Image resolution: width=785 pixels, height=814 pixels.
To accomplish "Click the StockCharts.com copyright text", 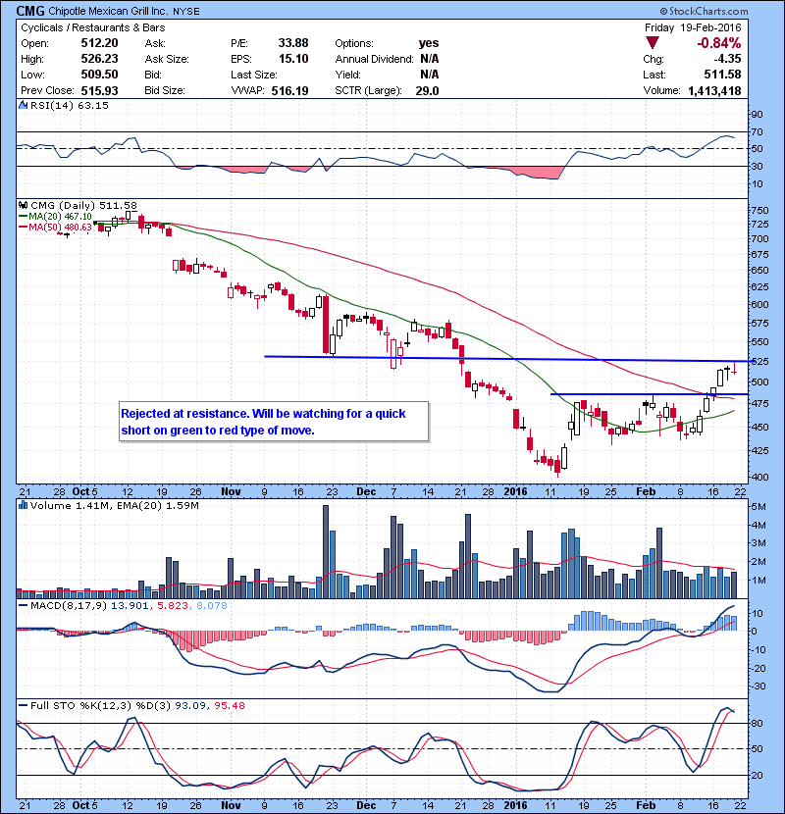I will (704, 11).
